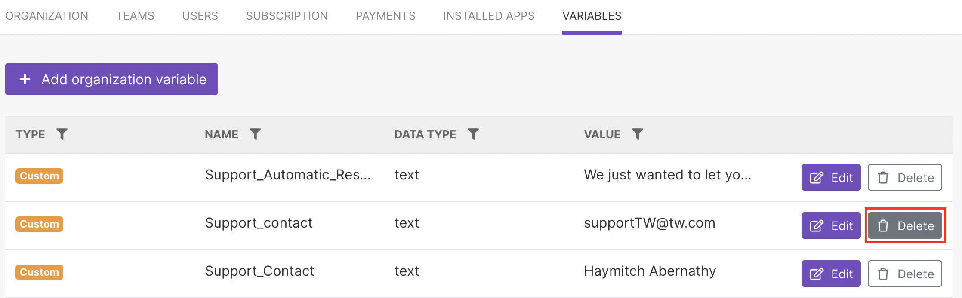The height and width of the screenshot is (298, 962).
Task: Click 'text' data type in supportTW@tw.com row
Action: point(407,223)
